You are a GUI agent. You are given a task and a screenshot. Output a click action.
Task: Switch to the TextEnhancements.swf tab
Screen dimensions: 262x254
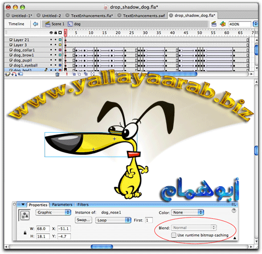(141, 15)
